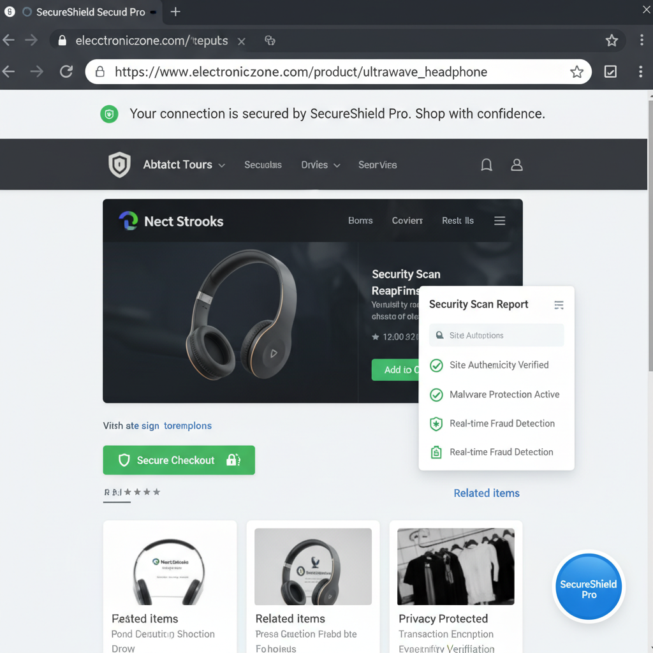Open the clothing rack Privacy Protected thumbnail
The width and height of the screenshot is (653, 653).
(x=455, y=566)
